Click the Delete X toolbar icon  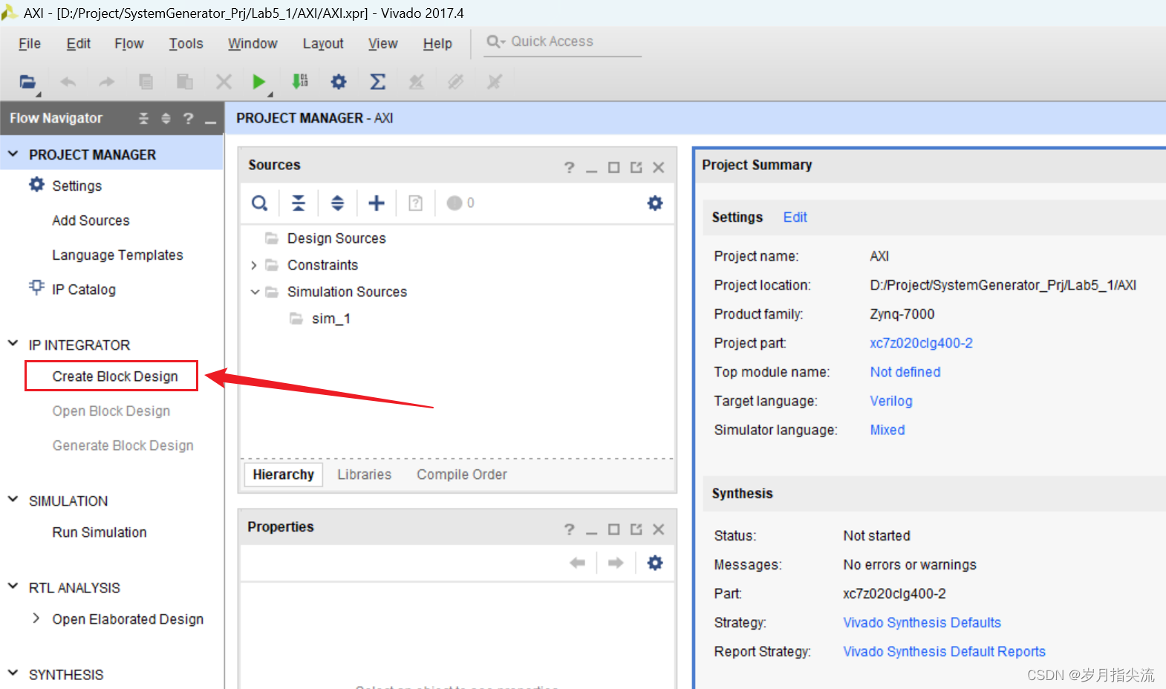(224, 82)
